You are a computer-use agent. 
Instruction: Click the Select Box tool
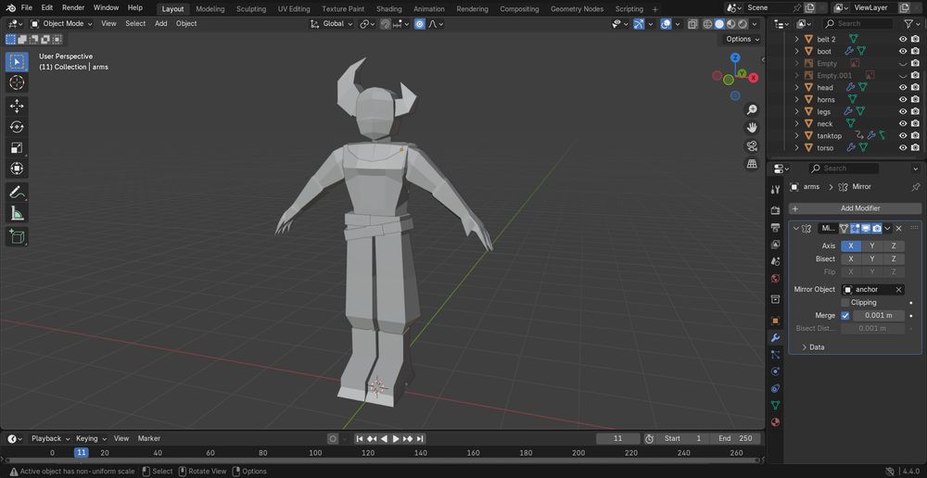click(x=17, y=61)
